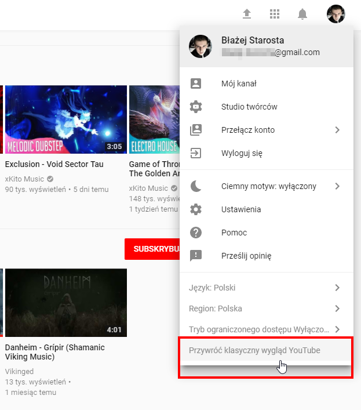The height and width of the screenshot is (410, 361).
Task: Click the question mark icon beside Pomoc
Action: click(196, 233)
